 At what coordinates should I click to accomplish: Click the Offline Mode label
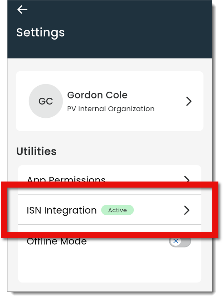coord(57,241)
